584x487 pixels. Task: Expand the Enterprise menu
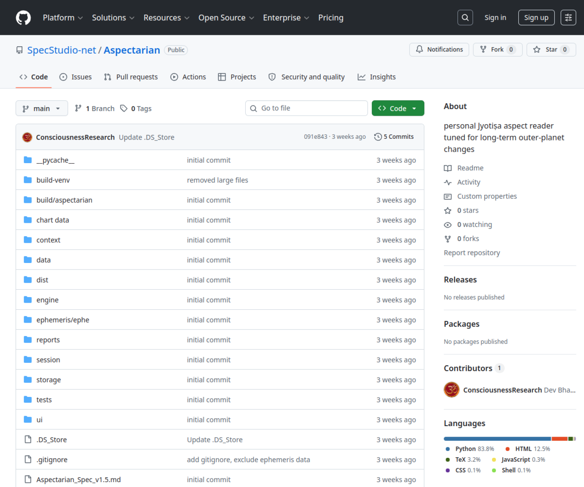(x=286, y=17)
